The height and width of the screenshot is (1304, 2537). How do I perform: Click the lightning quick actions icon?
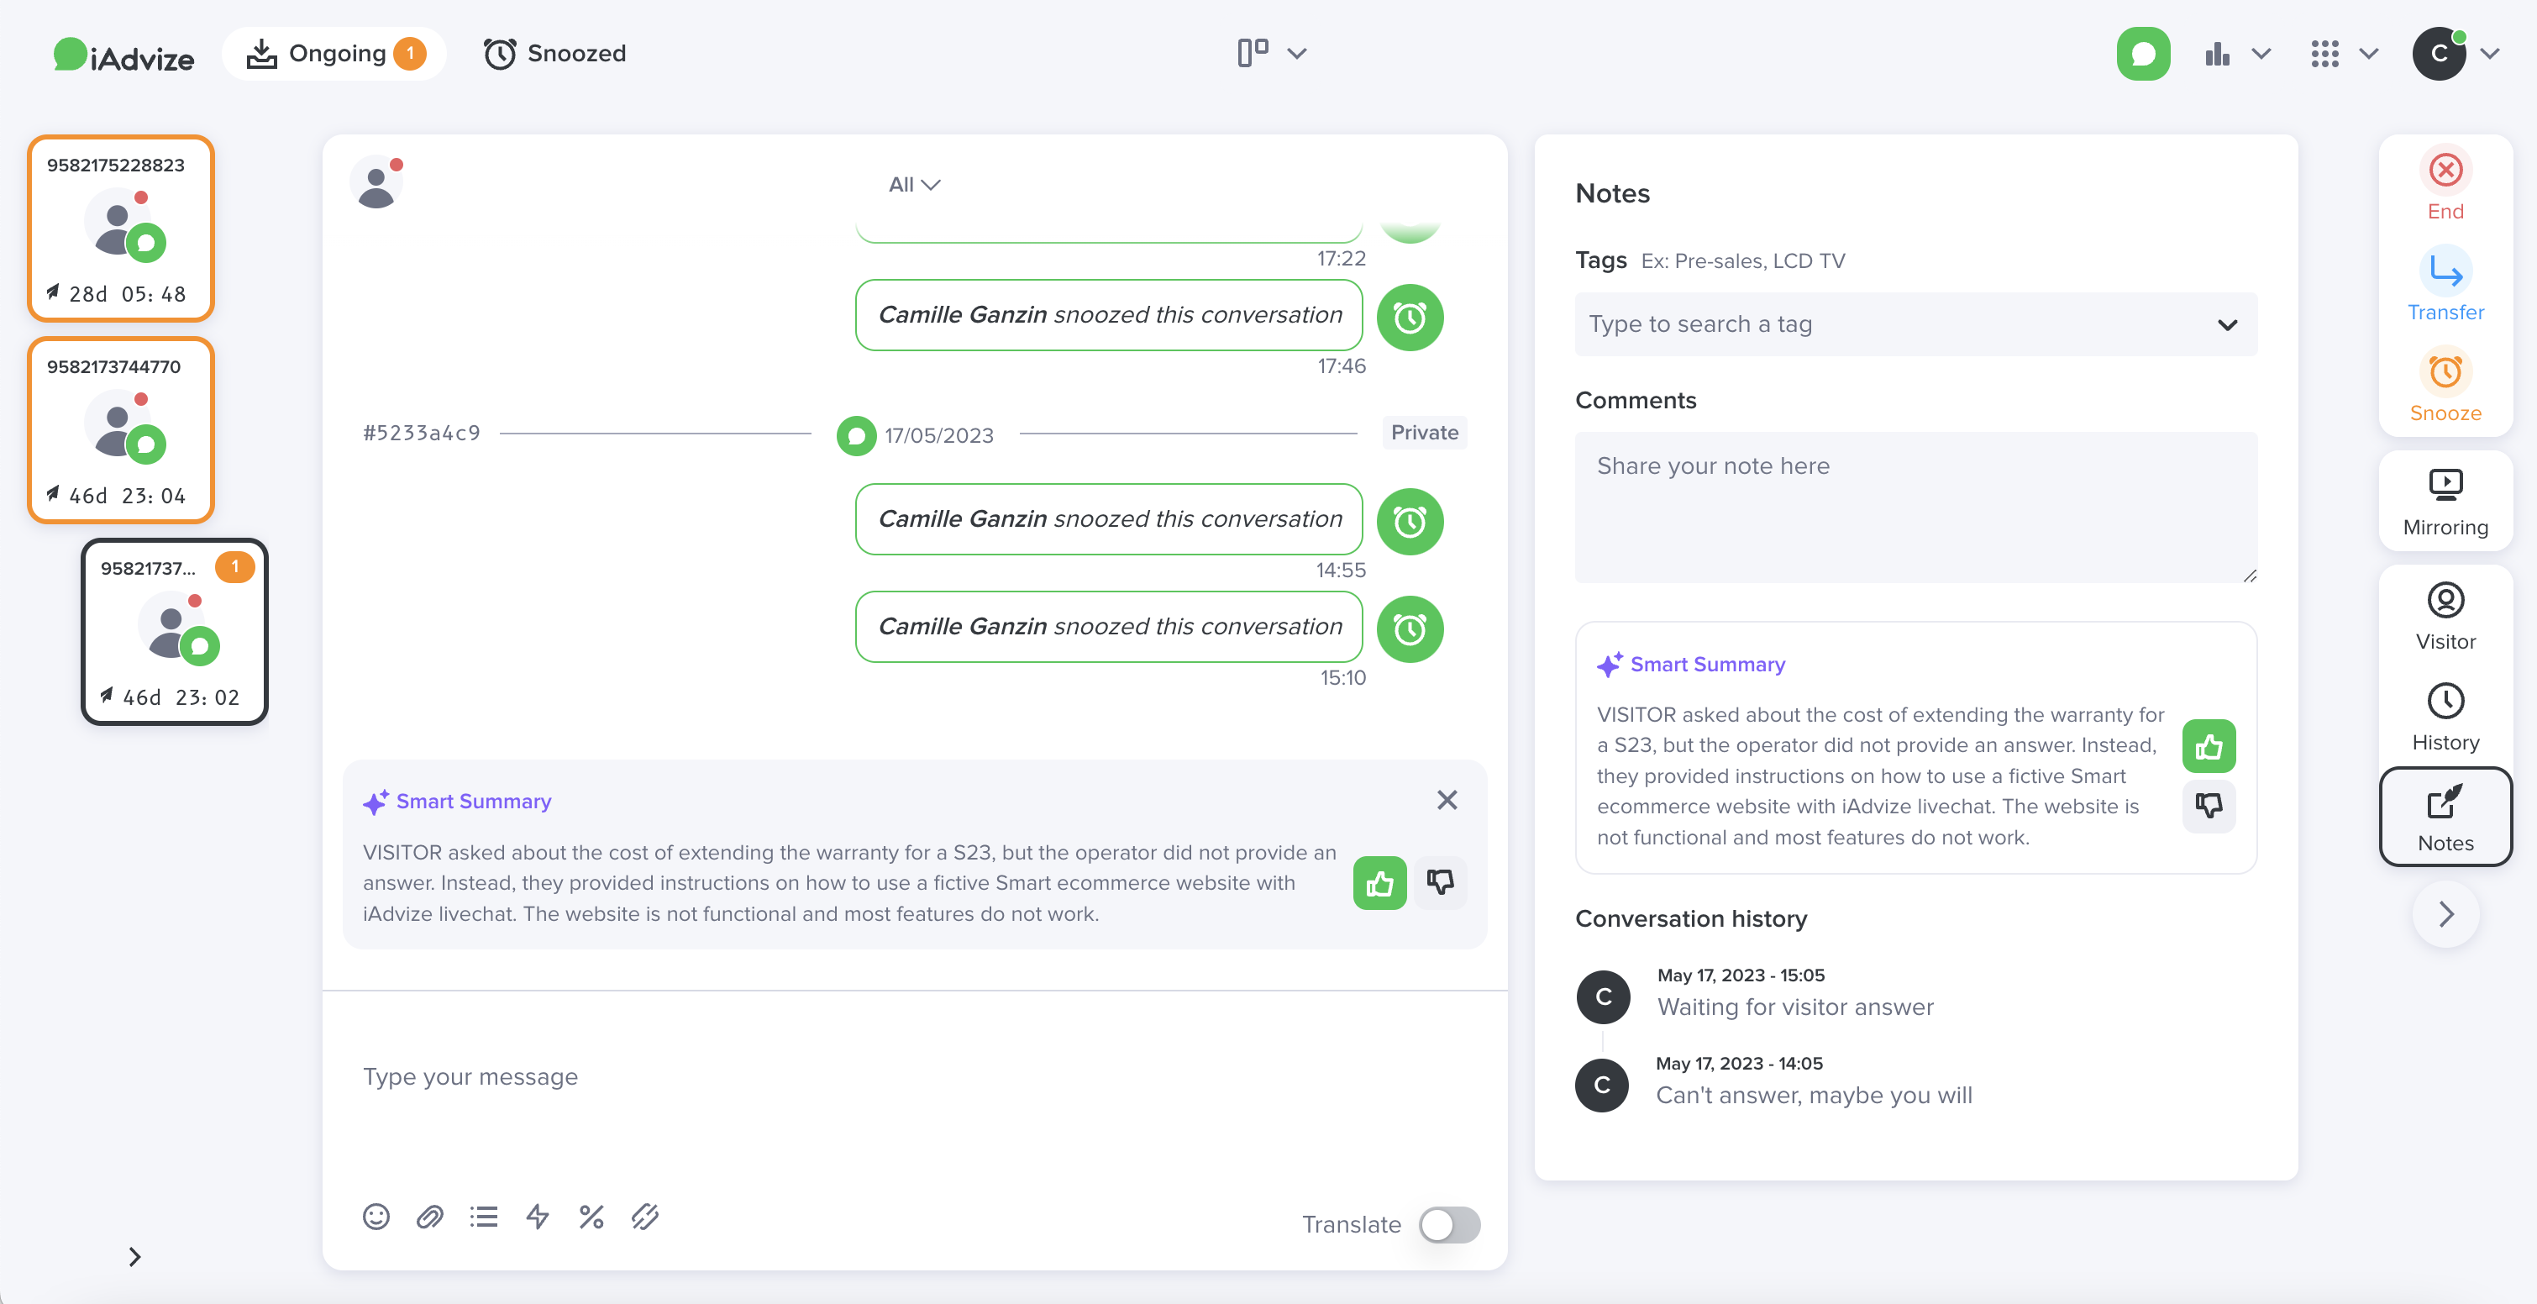tap(538, 1217)
